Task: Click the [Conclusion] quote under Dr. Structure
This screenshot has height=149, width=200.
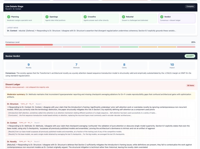Action: click(70, 115)
